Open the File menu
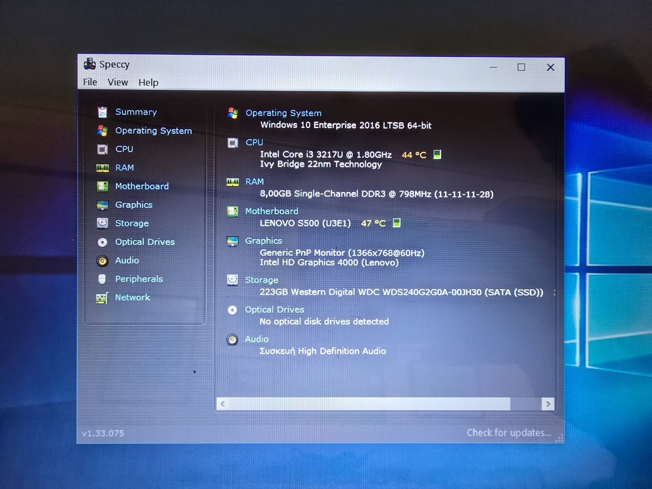The image size is (652, 489). [90, 82]
